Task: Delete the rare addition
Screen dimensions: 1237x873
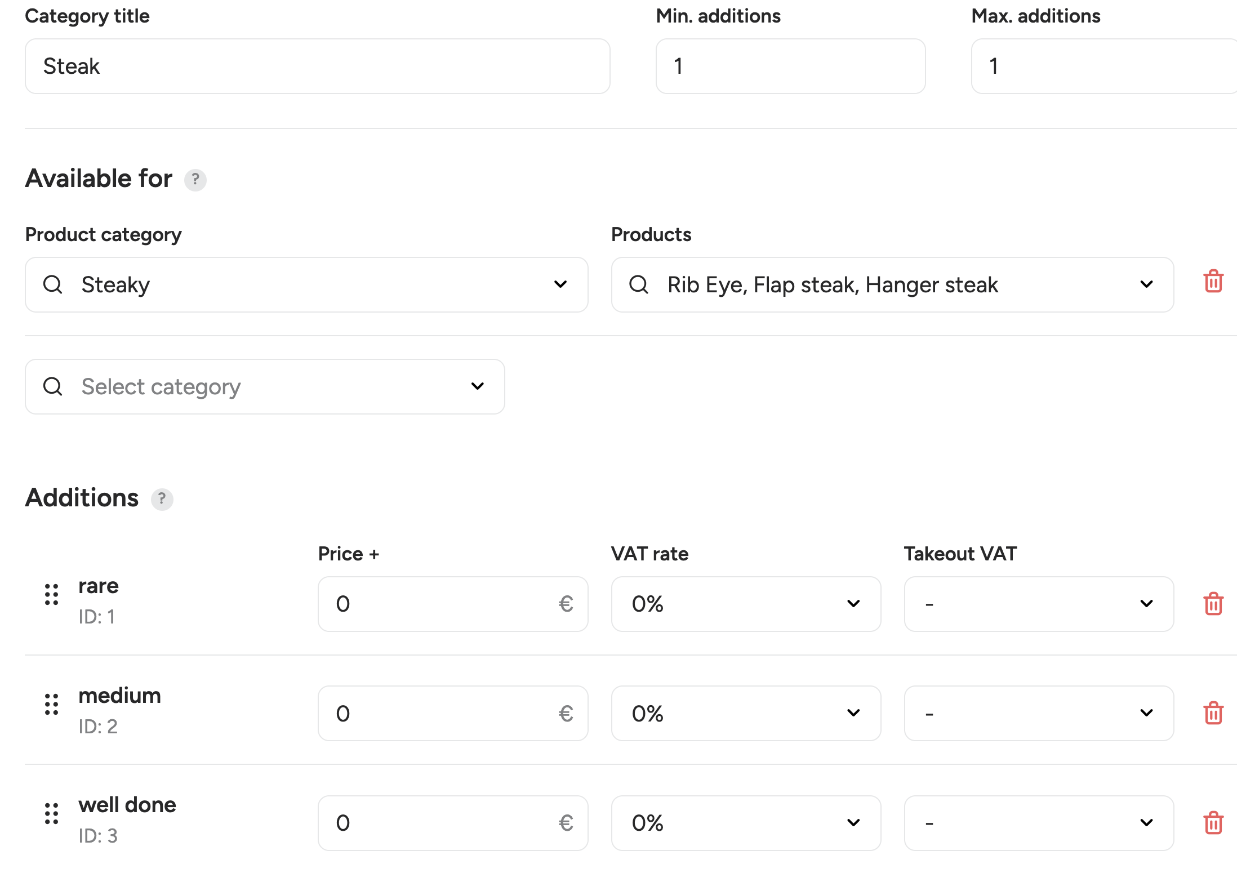Action: pos(1213,604)
